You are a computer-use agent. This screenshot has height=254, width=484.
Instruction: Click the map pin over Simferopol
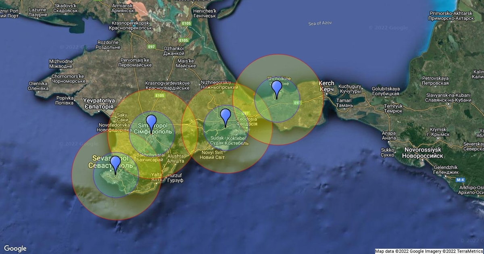click(151, 122)
